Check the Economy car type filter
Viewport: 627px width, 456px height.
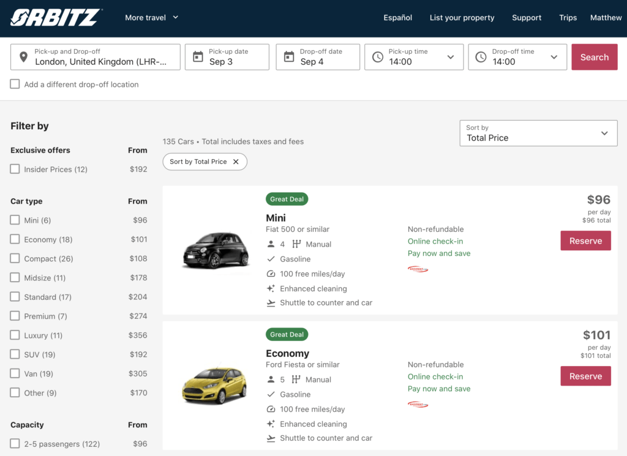tap(15, 239)
